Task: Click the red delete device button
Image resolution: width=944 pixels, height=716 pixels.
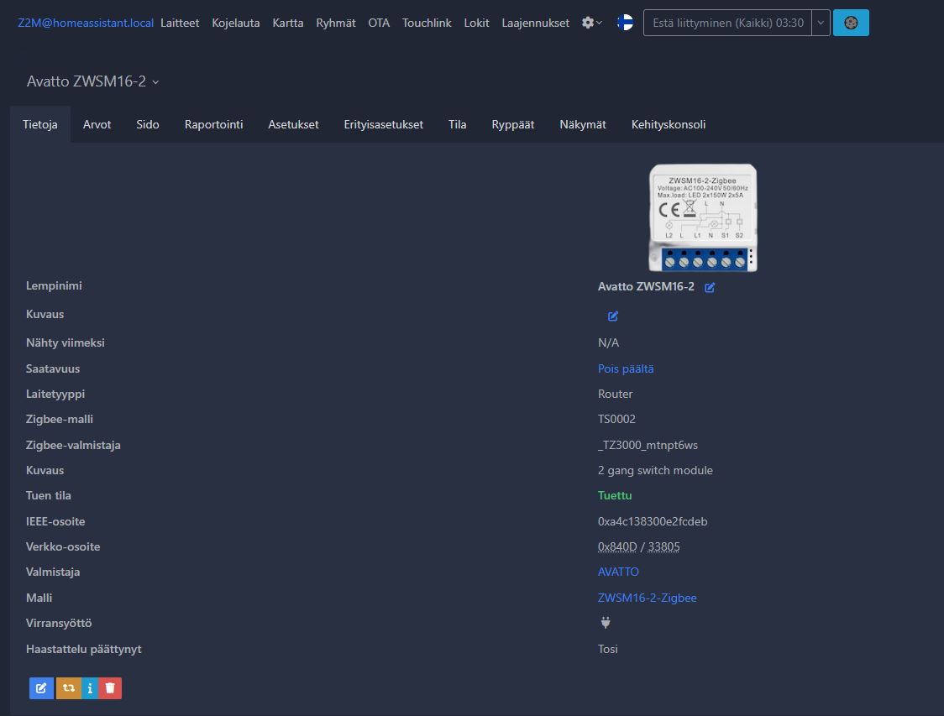Action: point(110,688)
